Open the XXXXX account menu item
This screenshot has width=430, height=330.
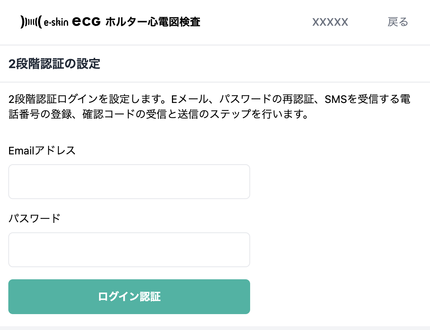click(x=330, y=22)
